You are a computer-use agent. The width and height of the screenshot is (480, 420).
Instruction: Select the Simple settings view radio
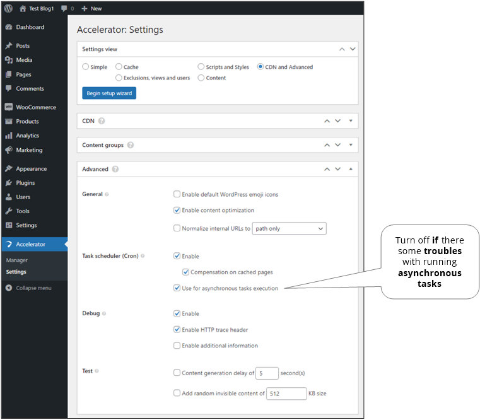coord(86,67)
